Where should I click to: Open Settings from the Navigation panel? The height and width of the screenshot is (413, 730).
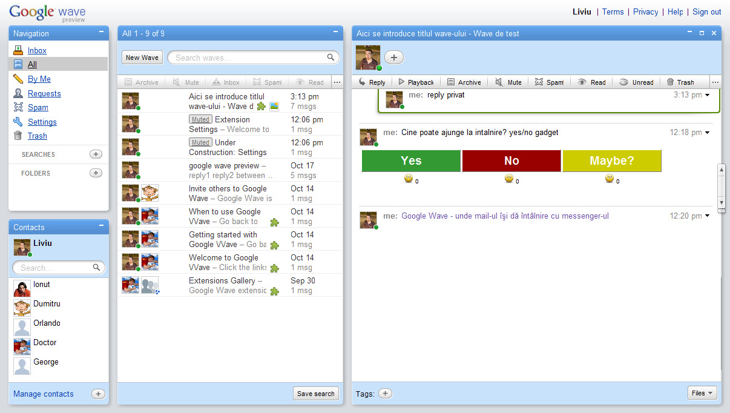coord(42,122)
